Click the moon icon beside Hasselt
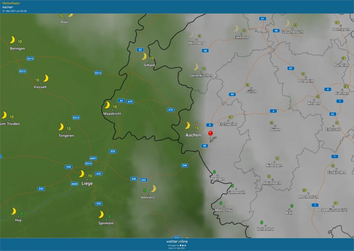354x251 pixels. coord(46,78)
